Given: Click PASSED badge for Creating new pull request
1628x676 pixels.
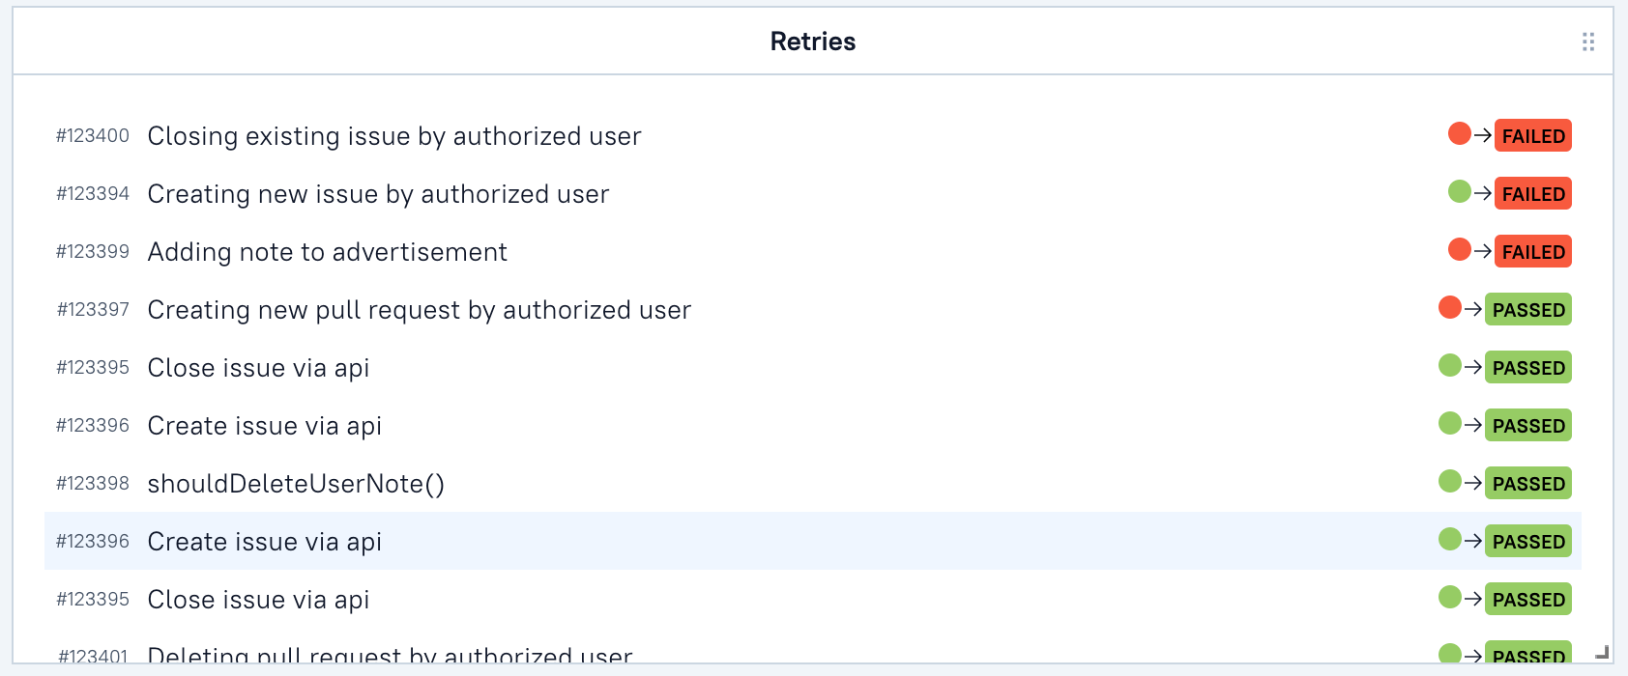Looking at the screenshot, I should tap(1527, 310).
